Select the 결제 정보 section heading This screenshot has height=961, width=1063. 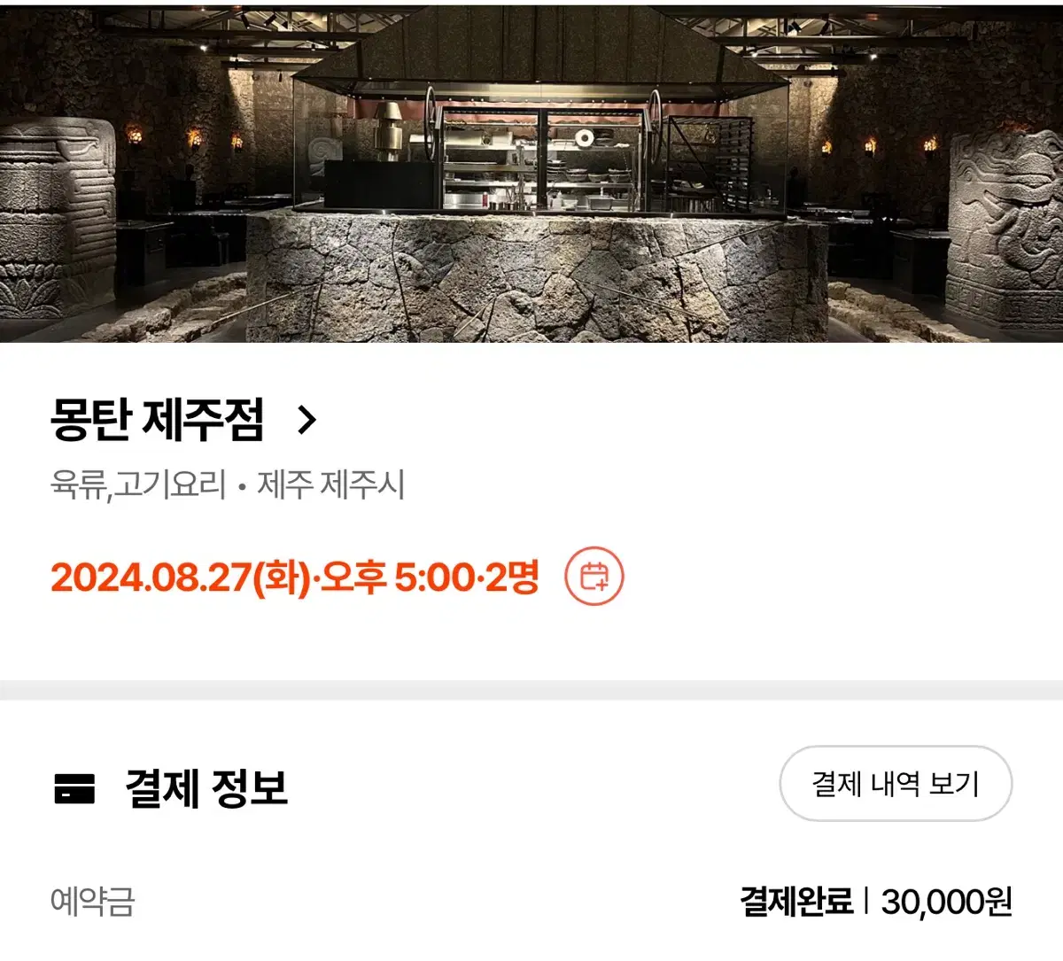(x=206, y=787)
